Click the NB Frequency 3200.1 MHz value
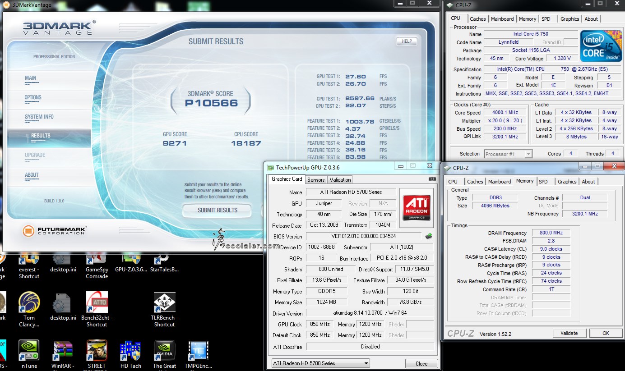 click(585, 214)
